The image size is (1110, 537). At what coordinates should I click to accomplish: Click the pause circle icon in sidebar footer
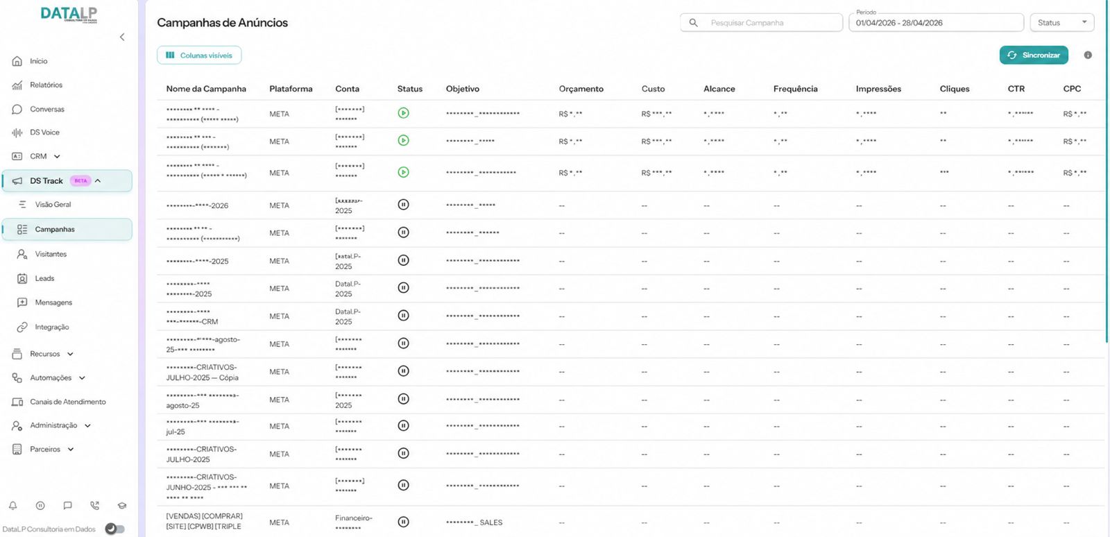(x=40, y=506)
